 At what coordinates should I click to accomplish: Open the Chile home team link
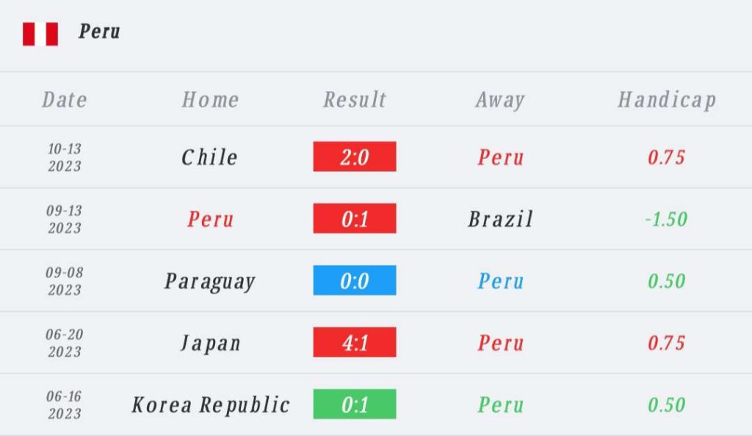pos(209,157)
